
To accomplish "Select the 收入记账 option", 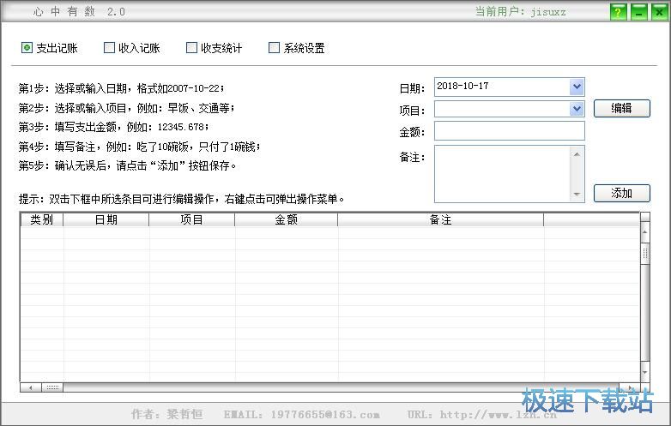I will coord(132,48).
